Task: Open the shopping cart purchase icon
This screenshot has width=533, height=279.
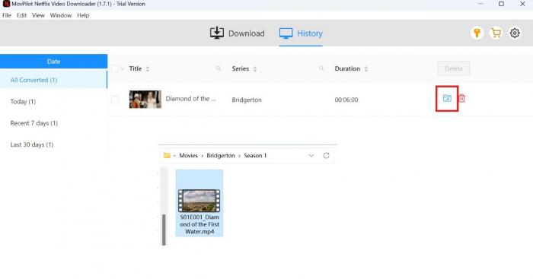Action: tap(496, 33)
